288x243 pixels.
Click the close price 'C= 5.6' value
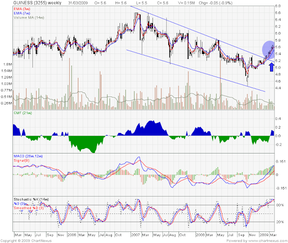point(162,3)
